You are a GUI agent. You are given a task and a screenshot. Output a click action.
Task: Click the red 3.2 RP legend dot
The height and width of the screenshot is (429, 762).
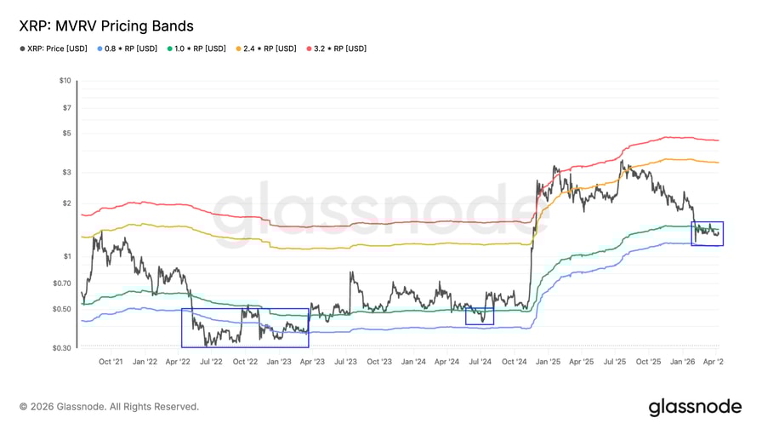pyautogui.click(x=311, y=49)
